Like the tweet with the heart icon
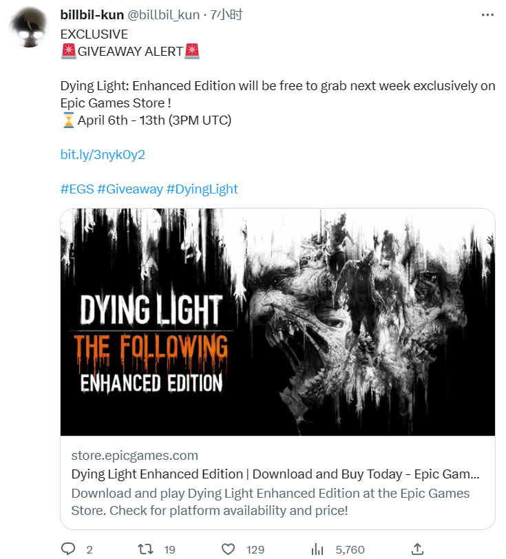The image size is (506, 559). coord(229,549)
